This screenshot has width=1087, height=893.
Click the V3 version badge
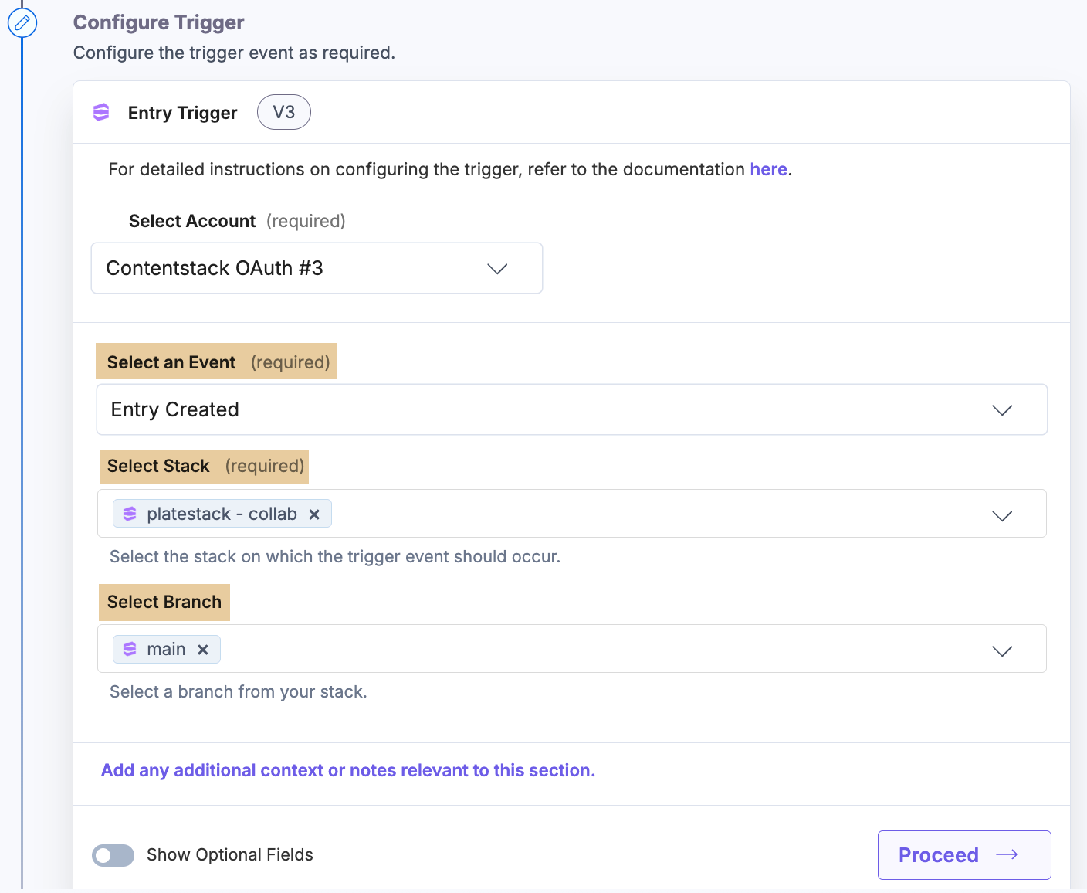(x=283, y=113)
